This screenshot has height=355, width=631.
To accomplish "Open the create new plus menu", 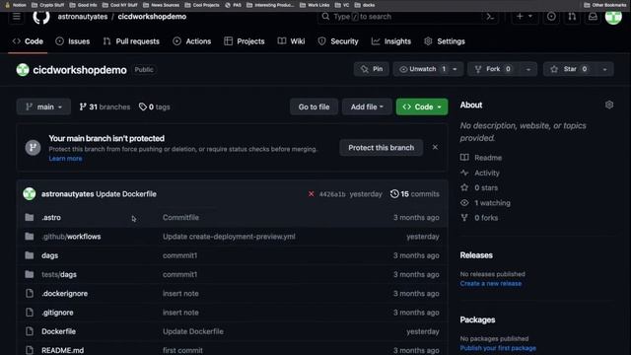I will tap(525, 17).
